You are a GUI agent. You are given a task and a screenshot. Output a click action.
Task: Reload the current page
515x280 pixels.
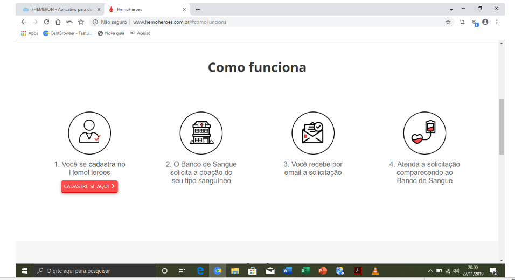point(47,22)
